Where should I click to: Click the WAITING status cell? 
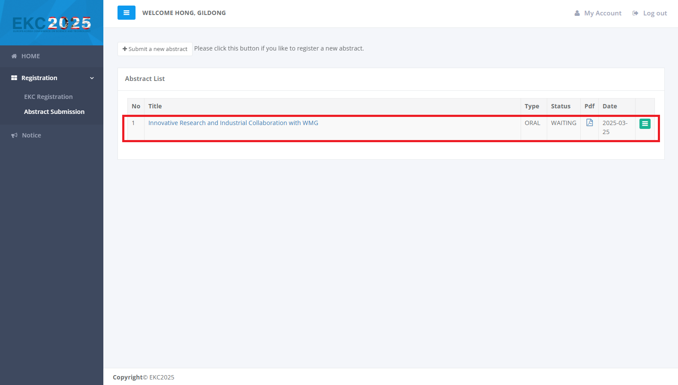point(563,123)
